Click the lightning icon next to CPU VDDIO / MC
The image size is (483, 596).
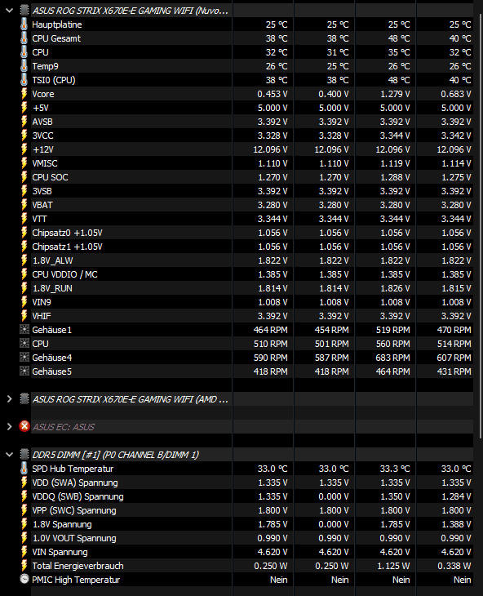24,274
